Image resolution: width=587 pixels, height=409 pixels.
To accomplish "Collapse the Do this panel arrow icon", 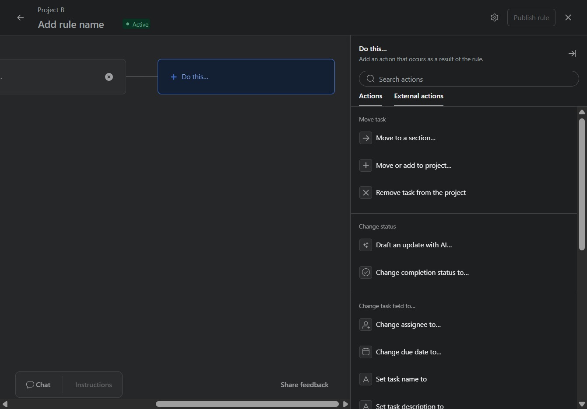I will click(572, 53).
